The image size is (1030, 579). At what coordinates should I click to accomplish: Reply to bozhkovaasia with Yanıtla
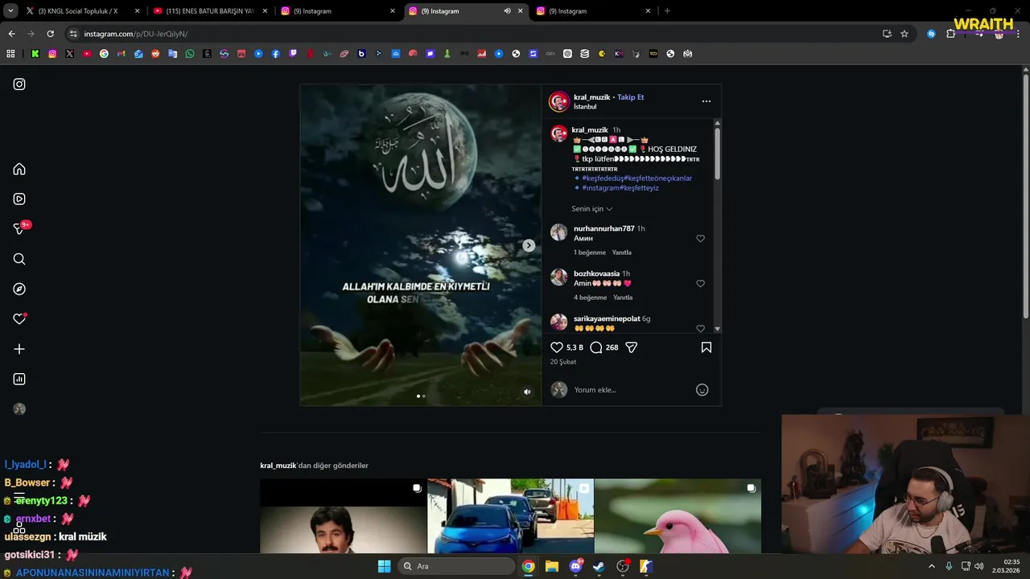[623, 298]
